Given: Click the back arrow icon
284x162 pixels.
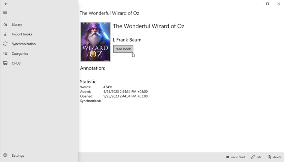Looking at the screenshot, I should coord(6,4).
